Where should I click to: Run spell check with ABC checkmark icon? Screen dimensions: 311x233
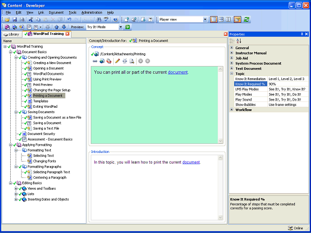pos(106,19)
